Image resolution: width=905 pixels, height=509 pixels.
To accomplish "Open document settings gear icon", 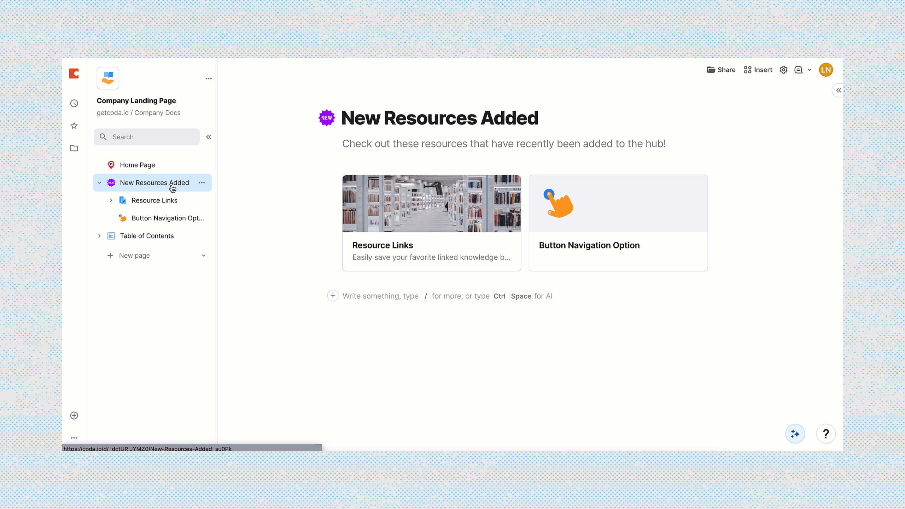I will click(x=784, y=70).
